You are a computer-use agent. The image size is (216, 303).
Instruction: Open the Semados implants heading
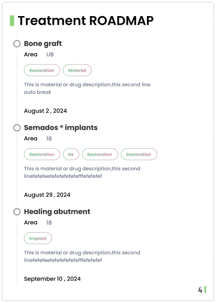point(61,128)
